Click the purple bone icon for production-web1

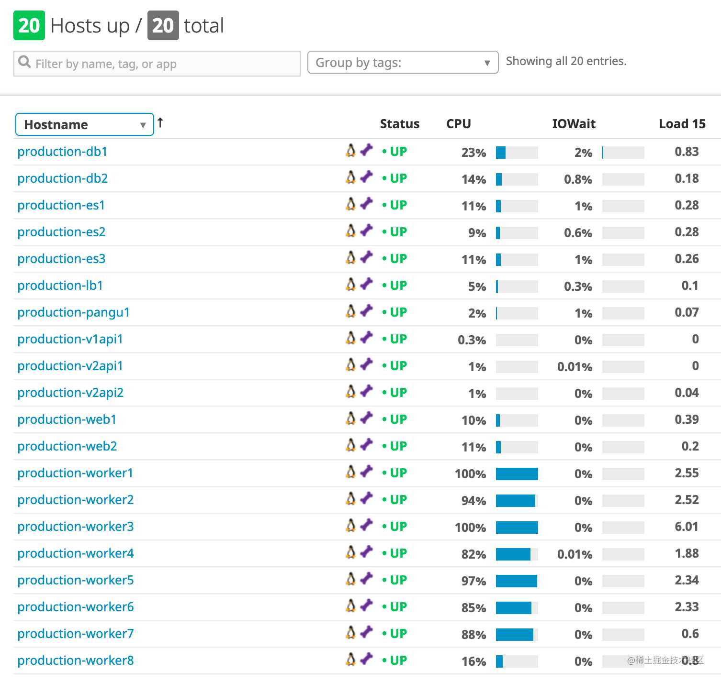click(366, 418)
